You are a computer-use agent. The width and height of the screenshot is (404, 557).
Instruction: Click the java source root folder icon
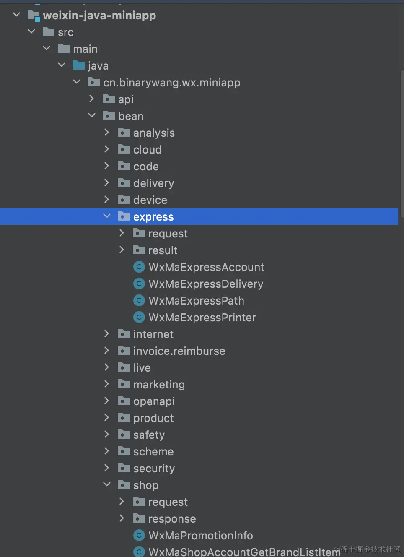79,65
